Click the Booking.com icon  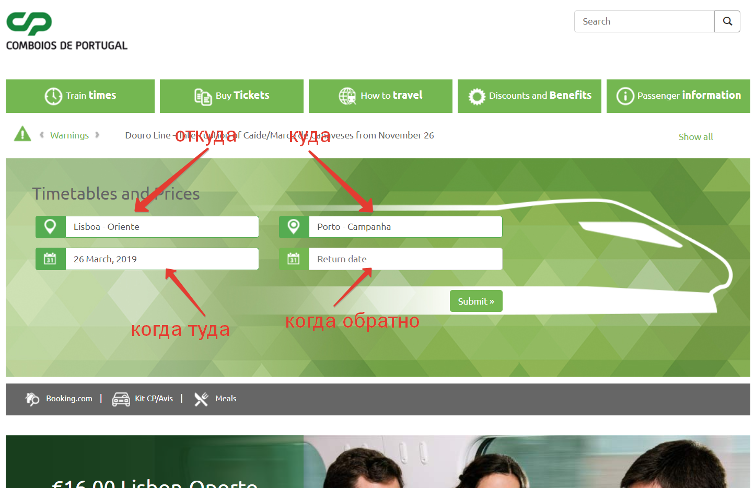32,399
